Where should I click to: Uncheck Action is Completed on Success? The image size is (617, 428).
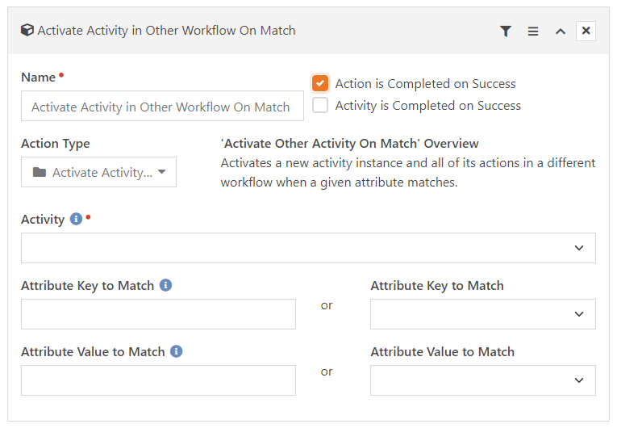click(x=320, y=83)
